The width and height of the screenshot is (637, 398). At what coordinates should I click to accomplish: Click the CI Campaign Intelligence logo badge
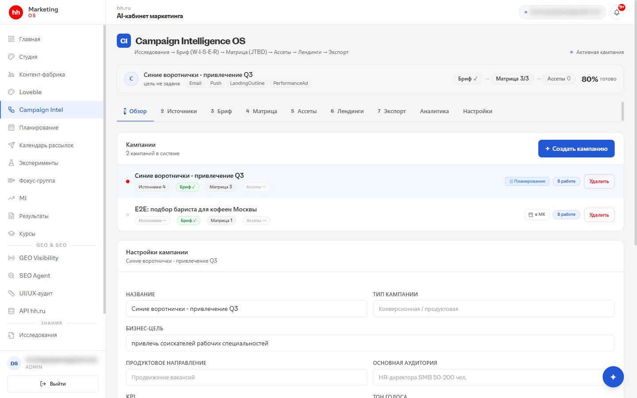[124, 41]
